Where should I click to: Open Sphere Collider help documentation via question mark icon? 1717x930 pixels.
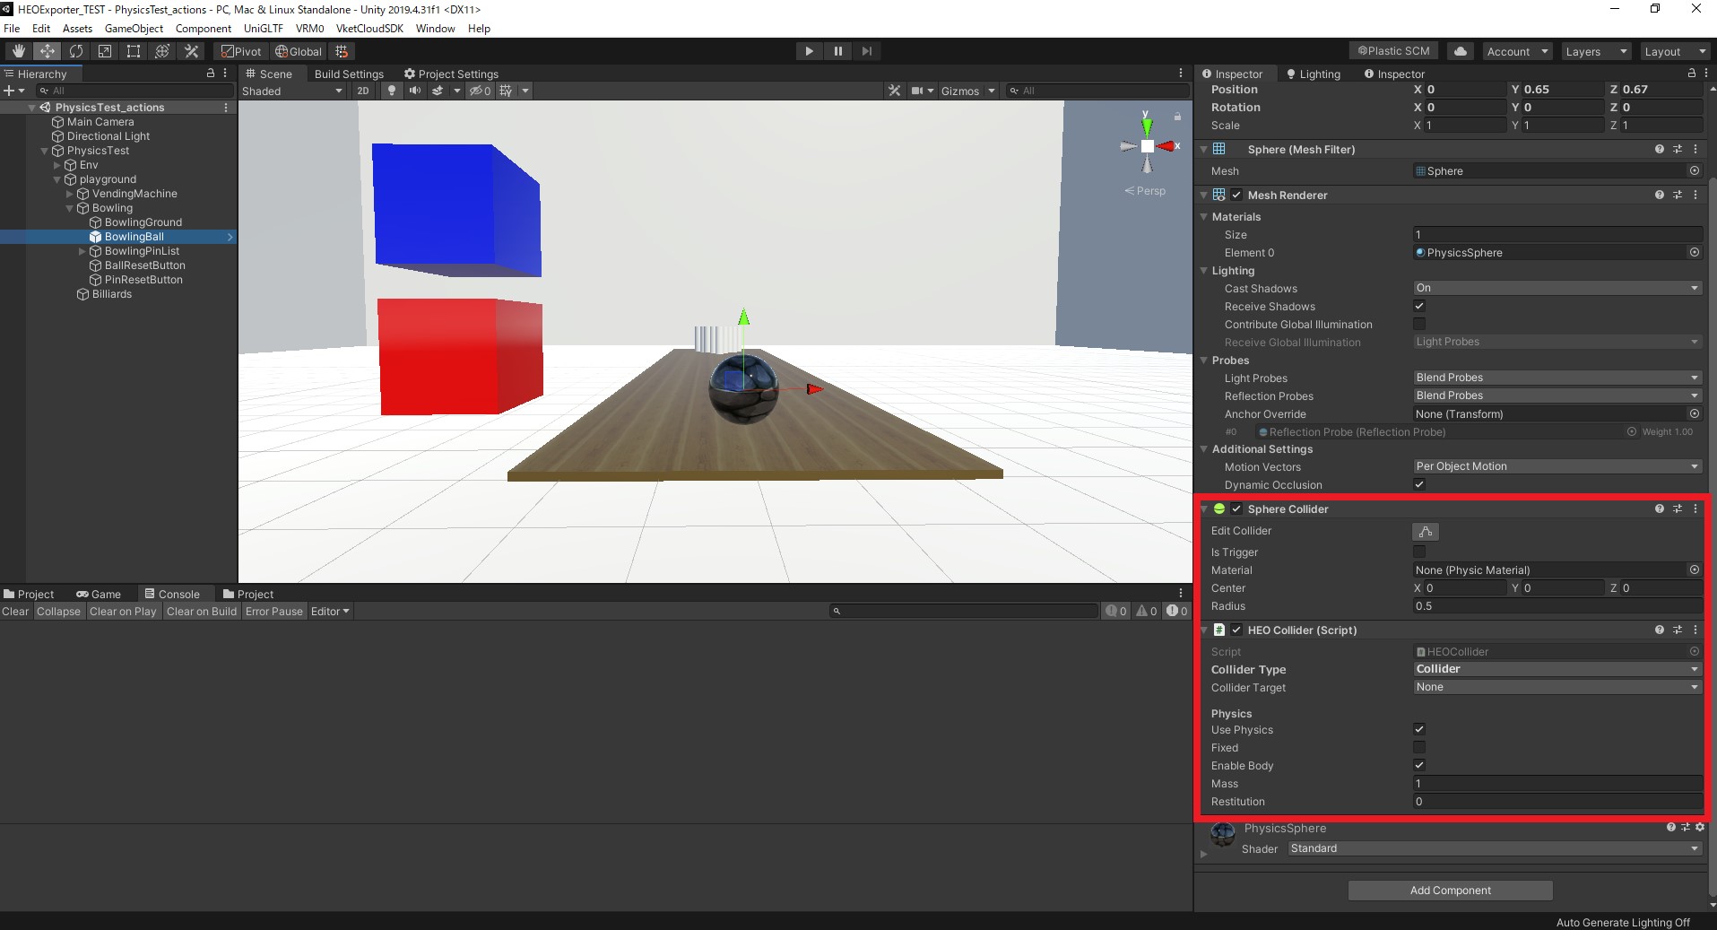pyautogui.click(x=1659, y=508)
